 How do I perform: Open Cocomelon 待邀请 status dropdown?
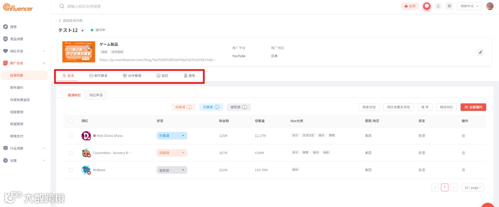(x=172, y=153)
